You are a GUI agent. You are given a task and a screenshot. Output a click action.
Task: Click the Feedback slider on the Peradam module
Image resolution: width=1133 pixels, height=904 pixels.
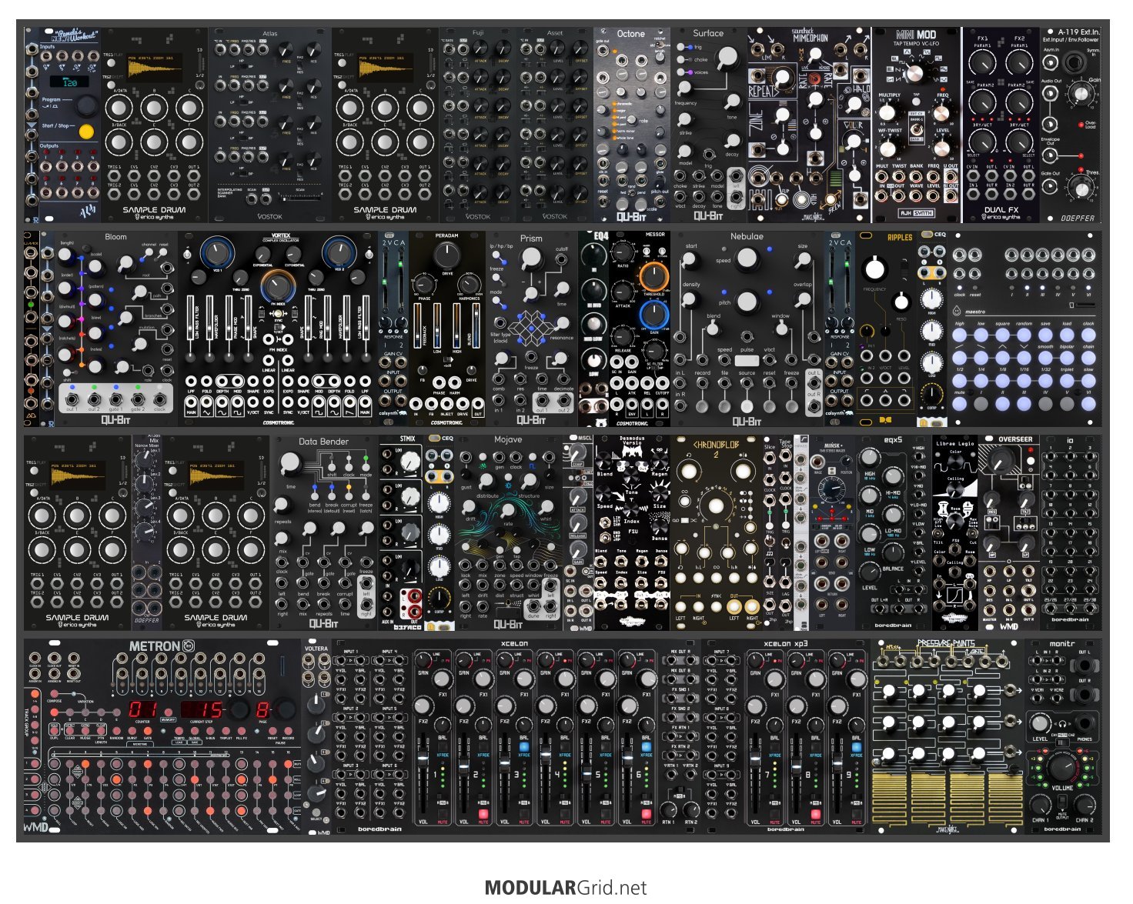click(418, 324)
